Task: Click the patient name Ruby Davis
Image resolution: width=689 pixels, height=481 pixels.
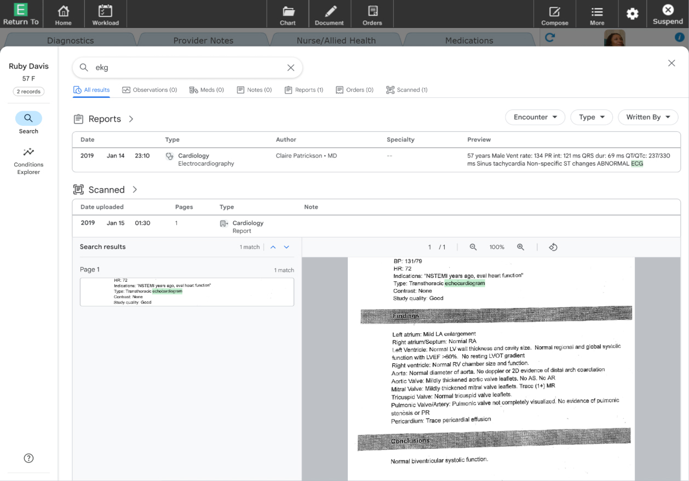Action: 28,66
